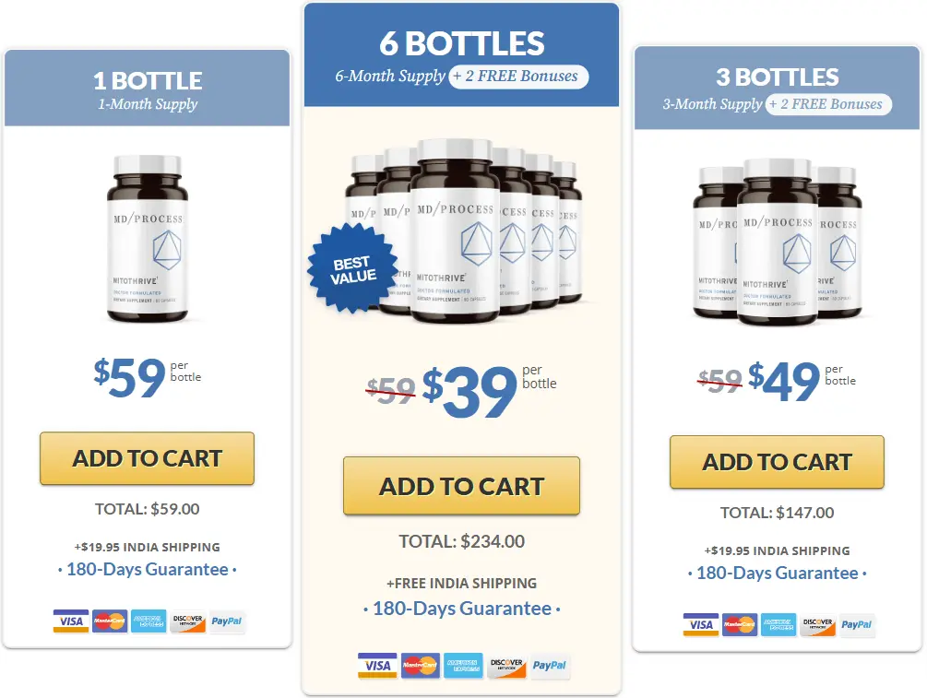Screen dimensions: 927x698
Task: Click Add to Cart for 3 bottles
Action: click(777, 462)
